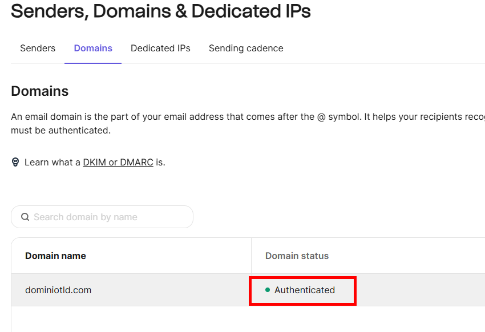Click the 'must be authenticated.' text line

pos(60,130)
